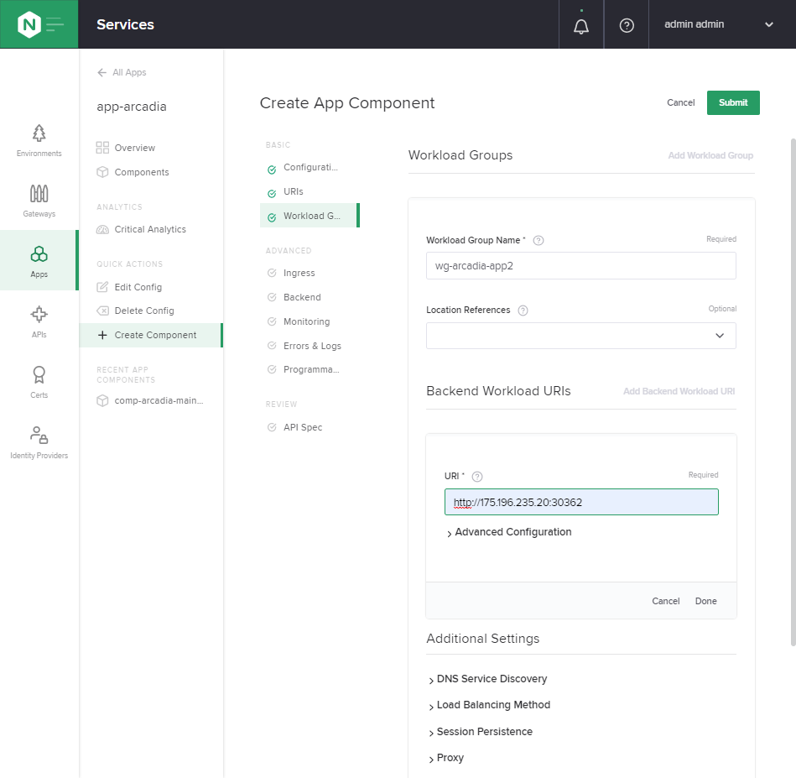
Task: Click the Overview grid icon
Action: [102, 148]
